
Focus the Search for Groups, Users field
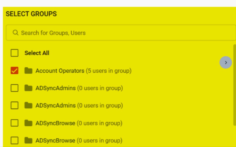coord(120,33)
